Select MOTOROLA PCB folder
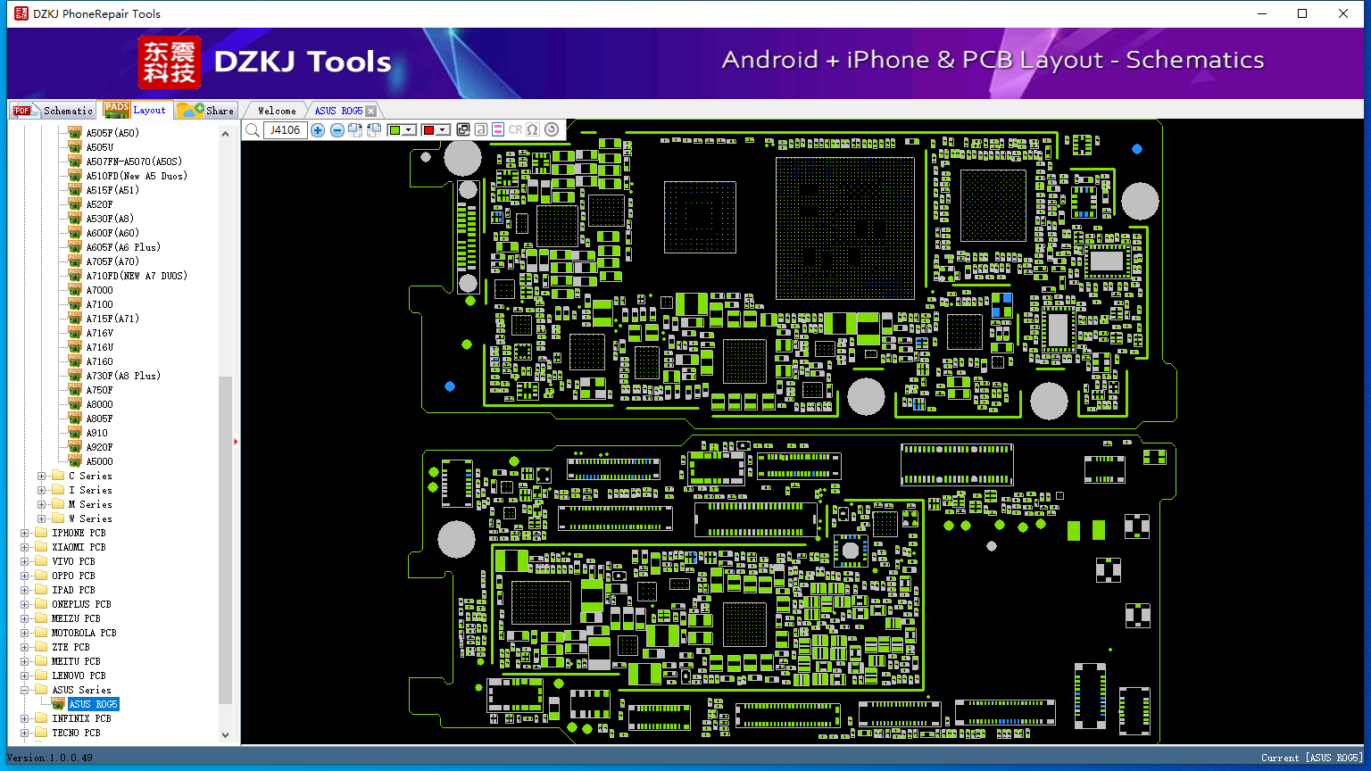 click(x=84, y=633)
